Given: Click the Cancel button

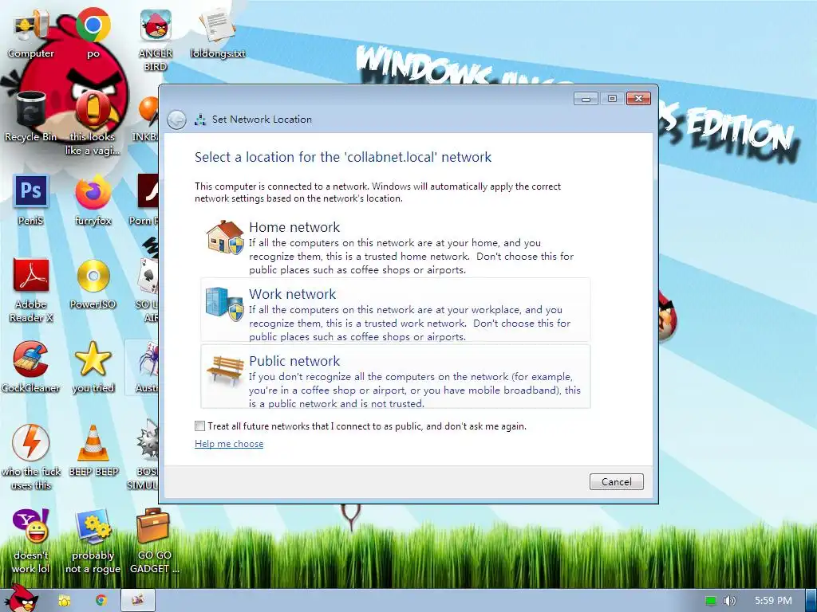Looking at the screenshot, I should [617, 482].
